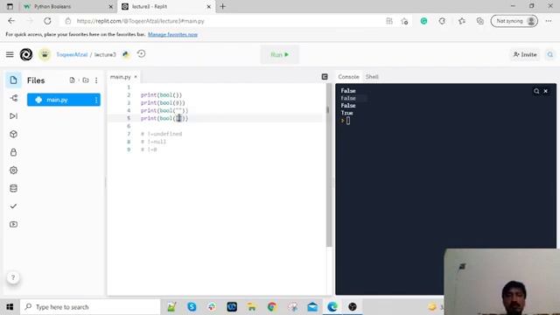
Task: Open browser settings and more menu
Action: [549, 21]
